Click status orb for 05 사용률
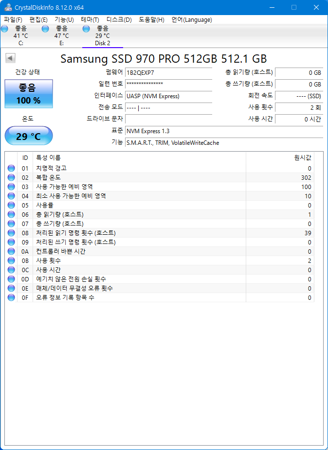Screen dimensions: 328x450 point(11,205)
